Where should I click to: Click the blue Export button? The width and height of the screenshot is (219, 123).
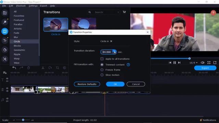[x=205, y=68]
